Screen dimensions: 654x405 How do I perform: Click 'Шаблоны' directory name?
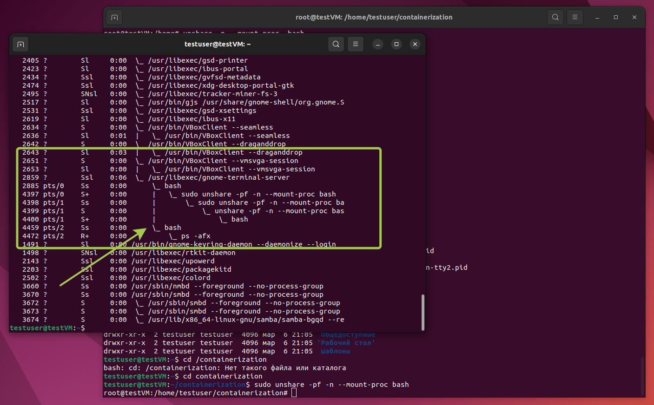pyautogui.click(x=336, y=351)
